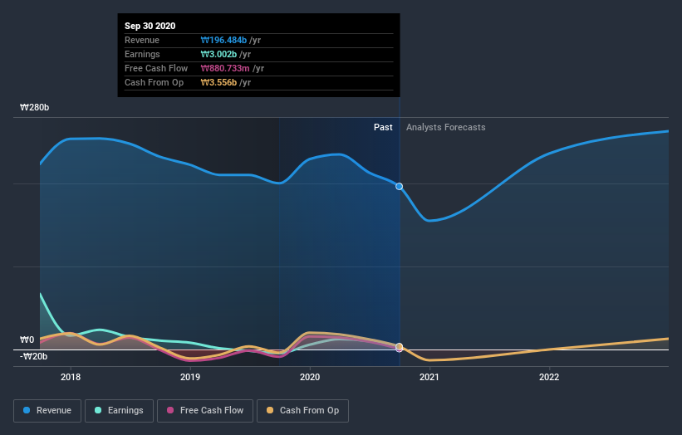682x435 pixels.
Task: Click the ₩280b y-axis label
Action: tap(34, 107)
